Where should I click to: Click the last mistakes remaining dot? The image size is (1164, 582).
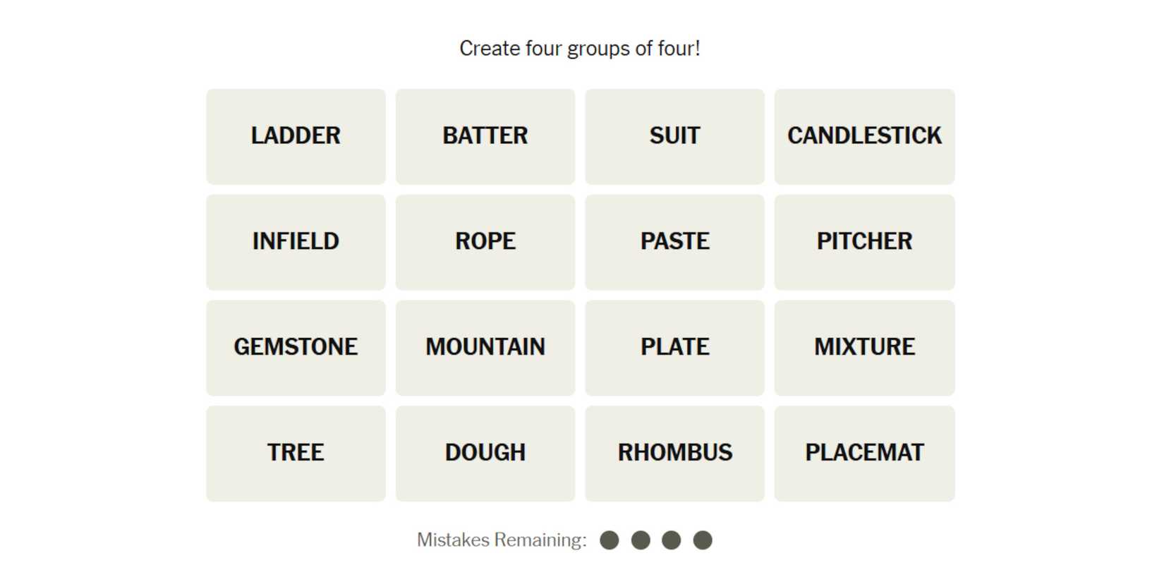pos(703,540)
